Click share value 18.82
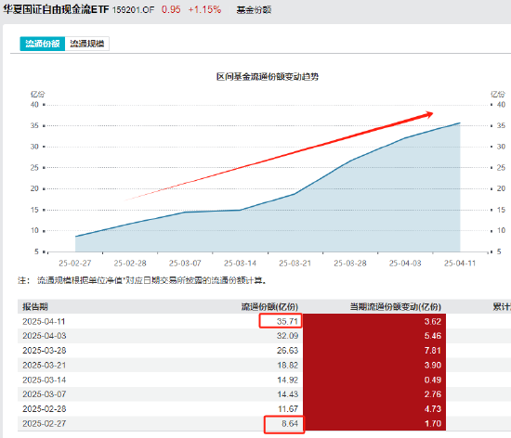The width and height of the screenshot is (511, 438). (287, 365)
